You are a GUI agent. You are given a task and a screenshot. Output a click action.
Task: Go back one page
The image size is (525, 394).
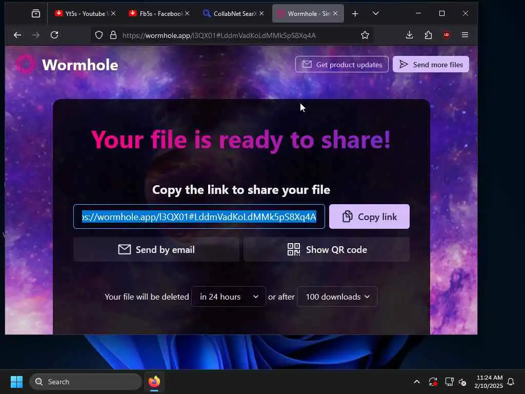17,35
